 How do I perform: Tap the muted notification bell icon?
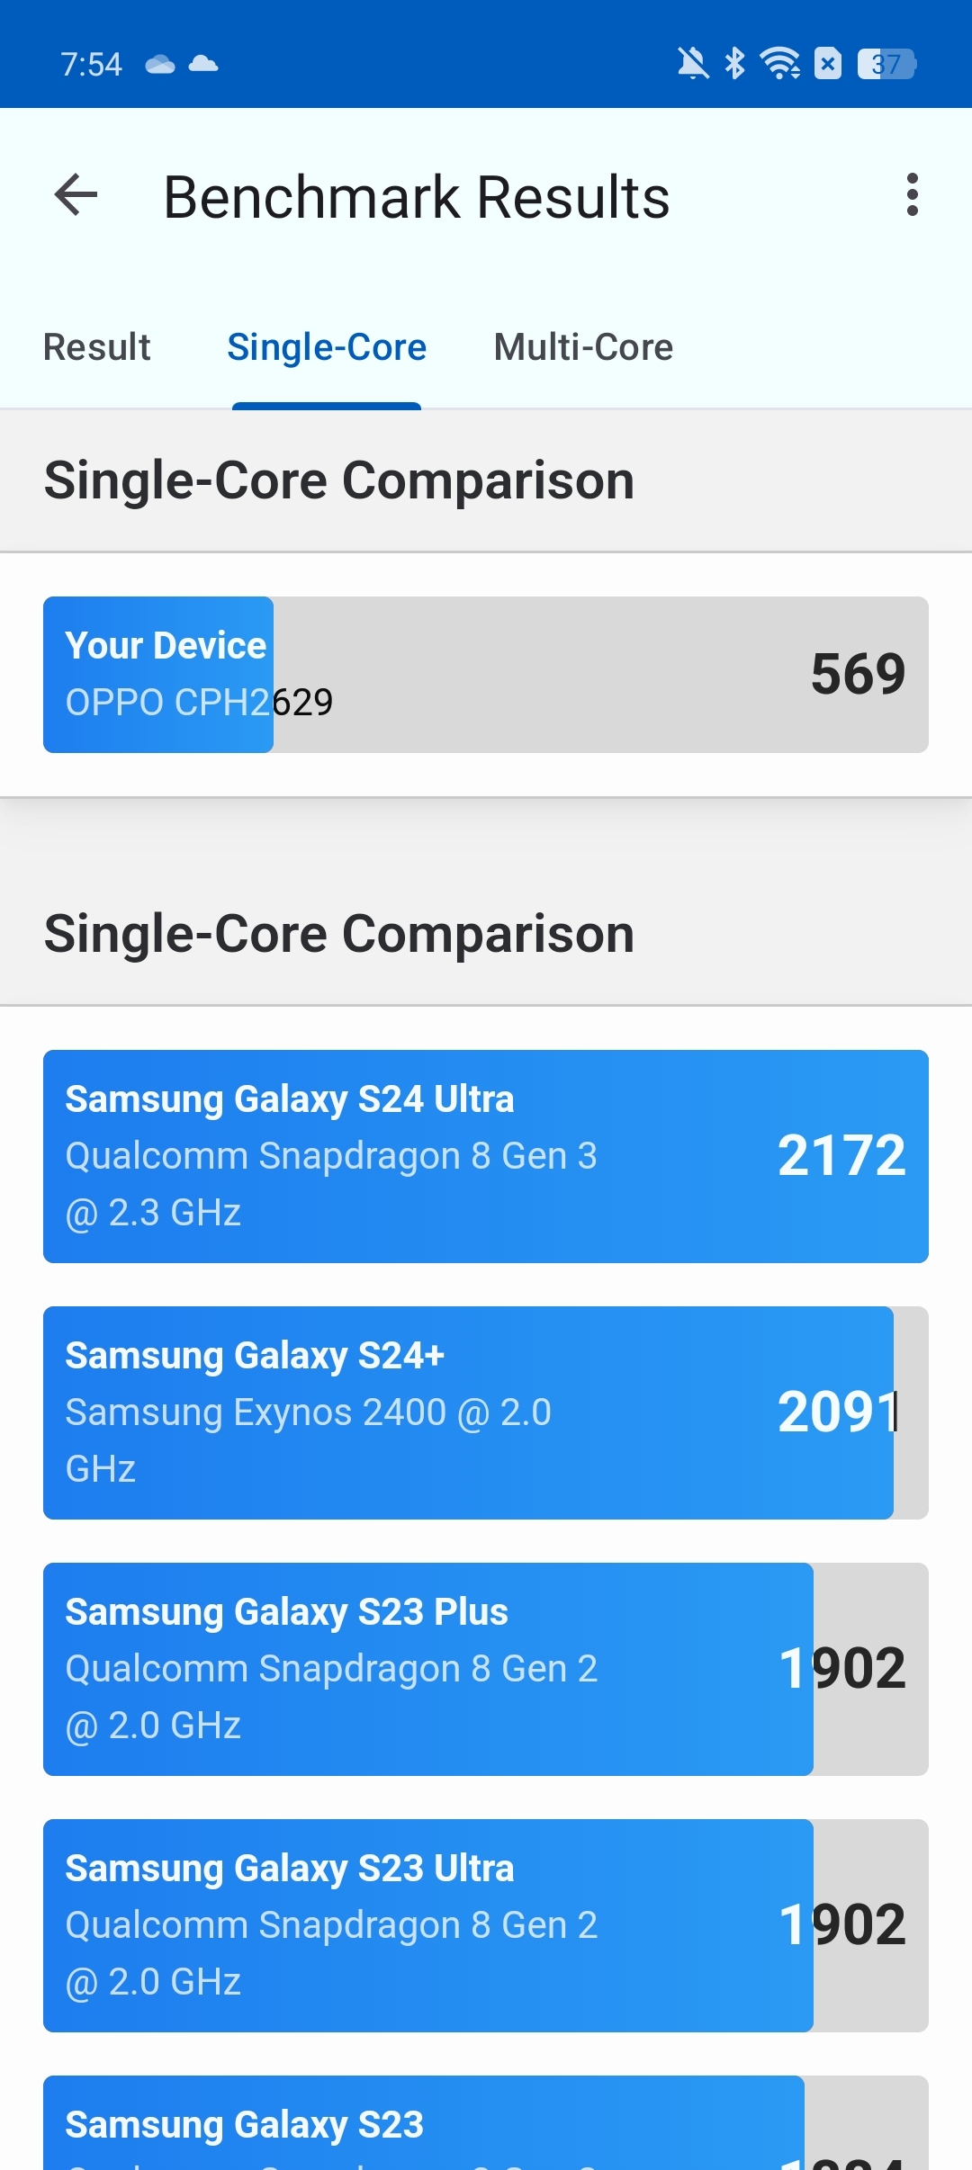tap(692, 64)
